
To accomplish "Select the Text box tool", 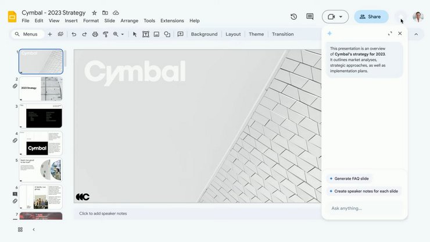I will point(146,34).
